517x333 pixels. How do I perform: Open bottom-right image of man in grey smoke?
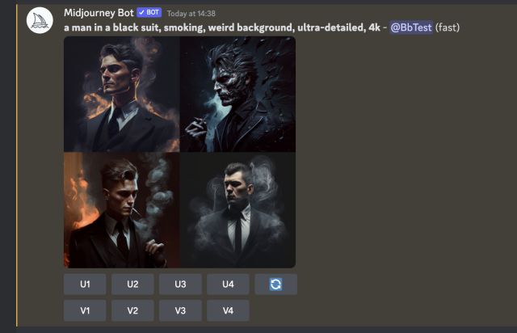tap(237, 210)
